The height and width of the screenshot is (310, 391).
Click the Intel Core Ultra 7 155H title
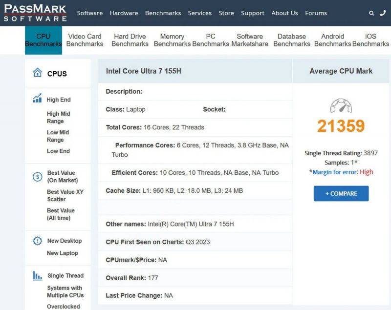144,71
